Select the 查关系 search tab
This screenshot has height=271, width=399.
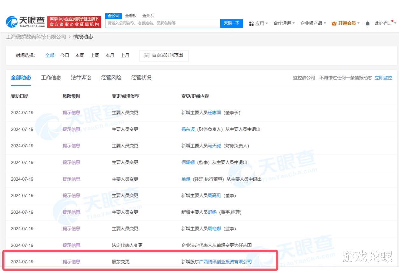148,16
